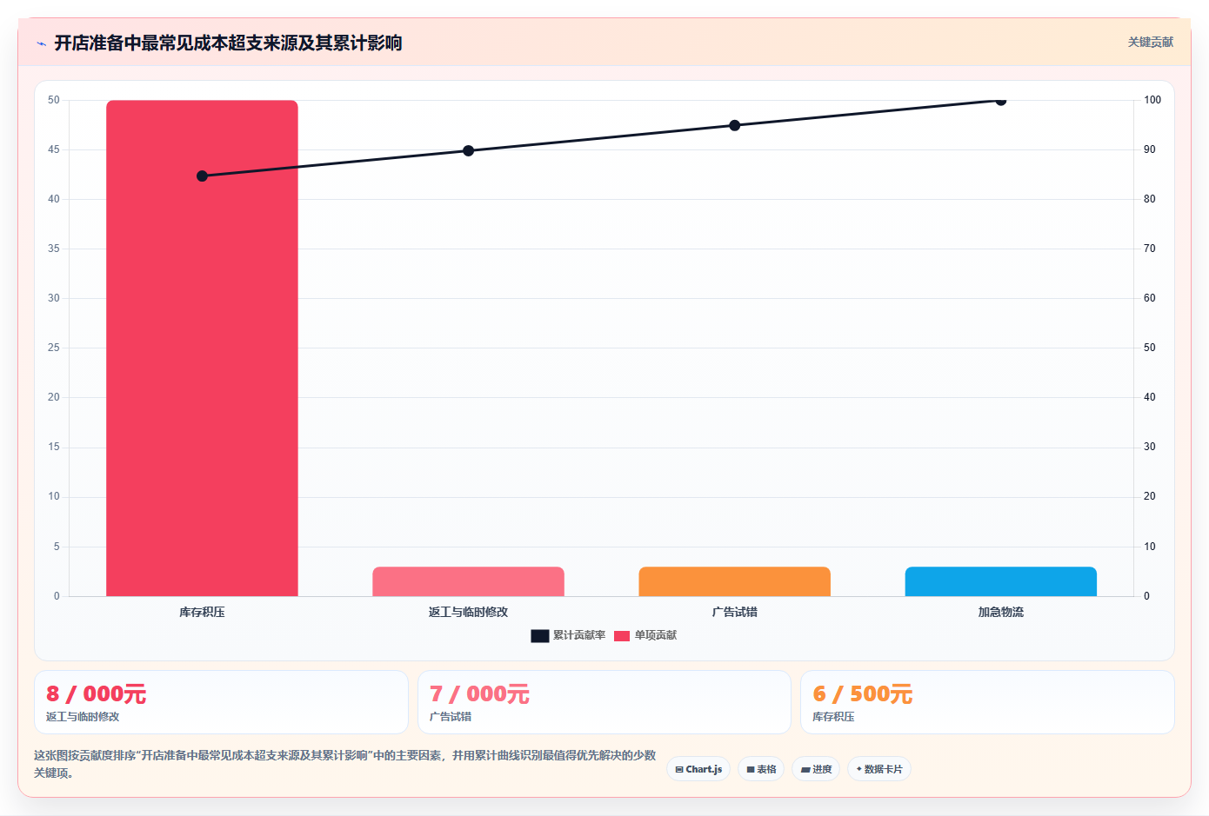Click the 累计贡献率 legend text
The image size is (1209, 816).
(579, 636)
